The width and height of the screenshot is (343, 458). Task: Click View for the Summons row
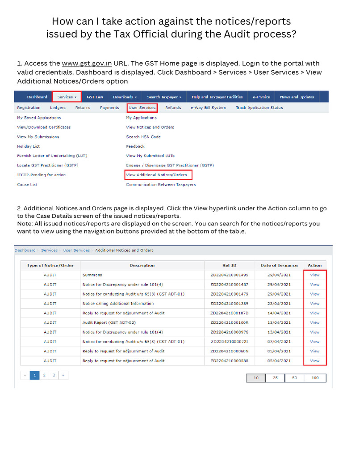pyautogui.click(x=315, y=275)
